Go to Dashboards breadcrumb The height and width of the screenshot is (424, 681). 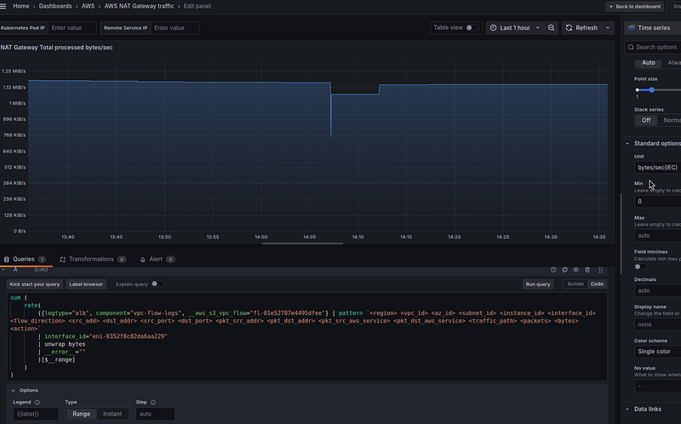pos(55,6)
